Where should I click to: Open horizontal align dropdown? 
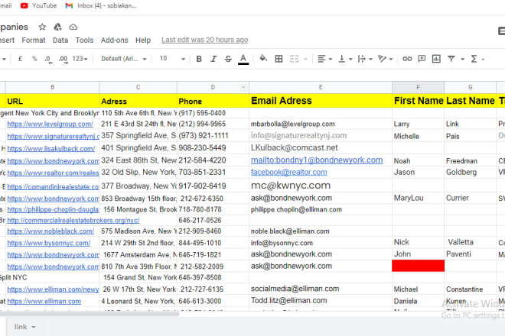(x=324, y=59)
